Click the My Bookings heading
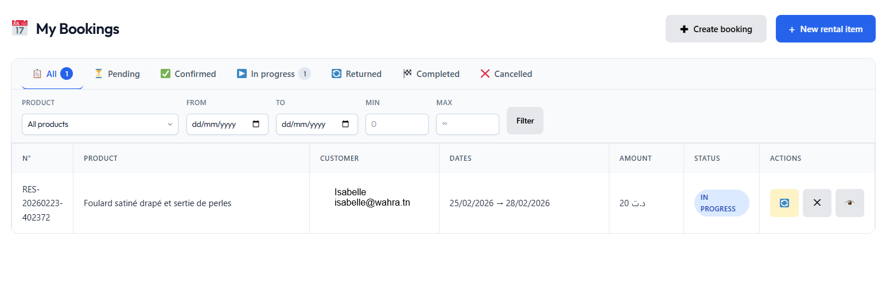The height and width of the screenshot is (286, 890). click(x=77, y=29)
